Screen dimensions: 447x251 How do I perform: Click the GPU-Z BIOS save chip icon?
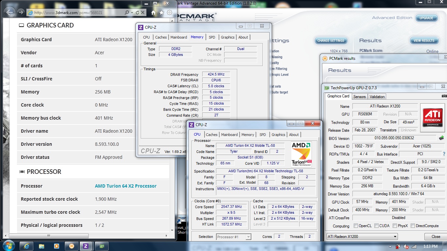coord(441,138)
